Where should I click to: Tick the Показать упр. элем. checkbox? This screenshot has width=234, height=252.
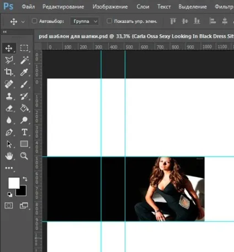(x=109, y=21)
